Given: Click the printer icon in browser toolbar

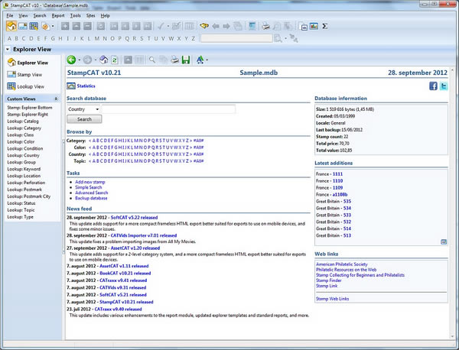Looking at the screenshot, I should pos(174,60).
